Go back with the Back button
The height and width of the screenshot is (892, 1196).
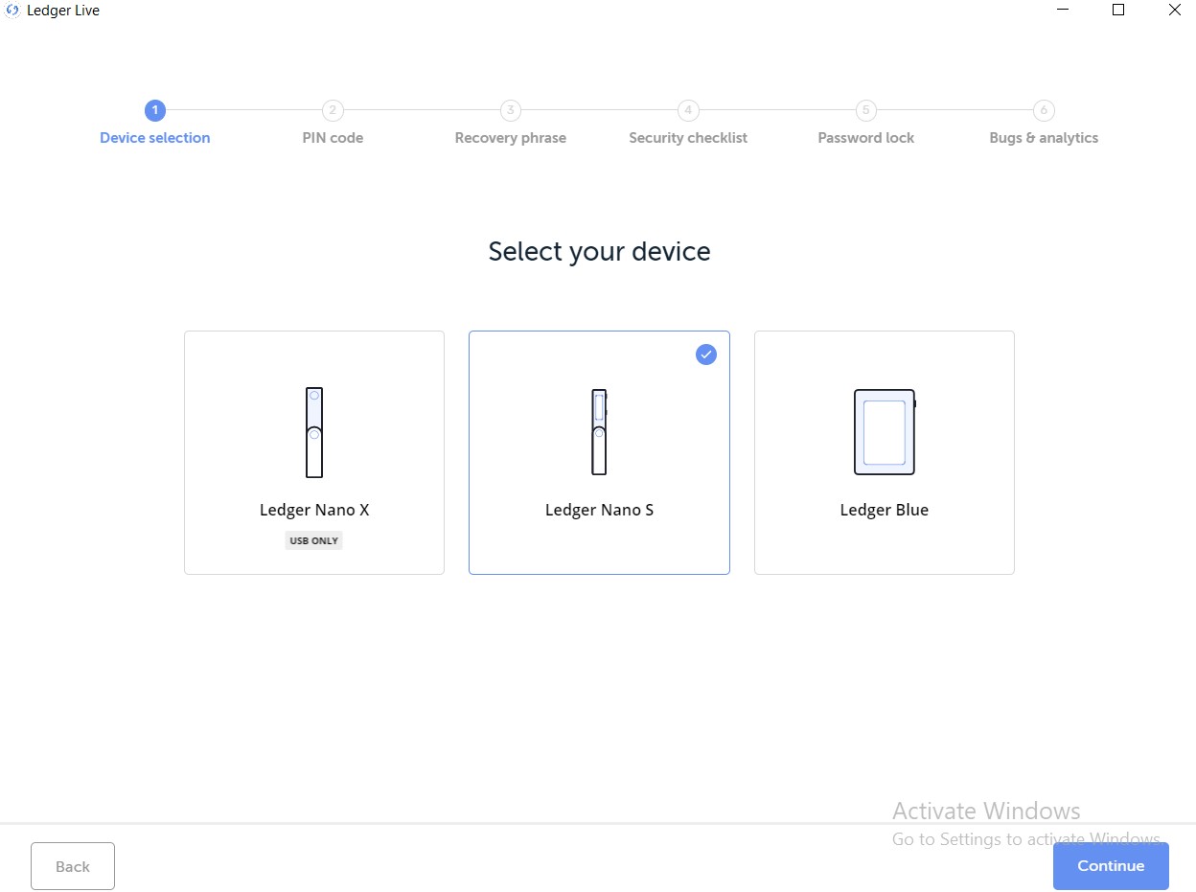point(73,866)
